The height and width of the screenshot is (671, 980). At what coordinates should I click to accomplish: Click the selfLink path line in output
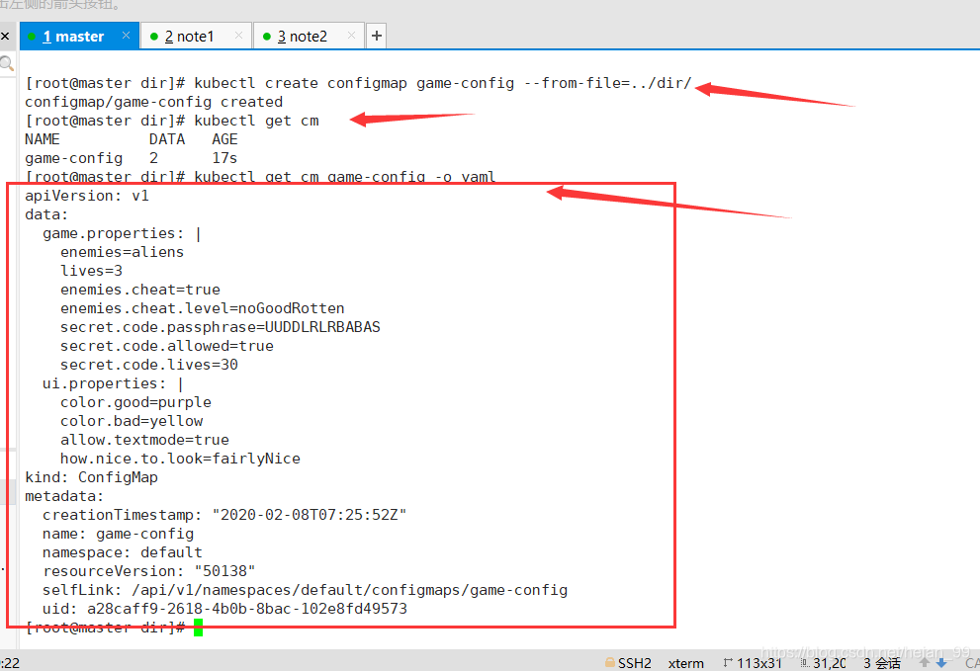pyautogui.click(x=305, y=590)
